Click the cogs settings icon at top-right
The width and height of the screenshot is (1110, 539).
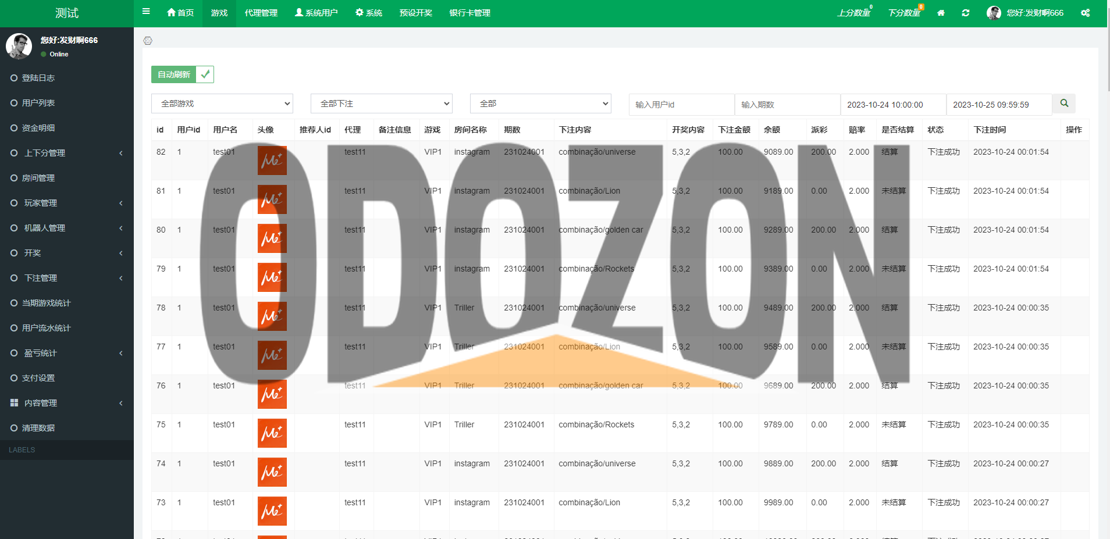tap(1086, 13)
